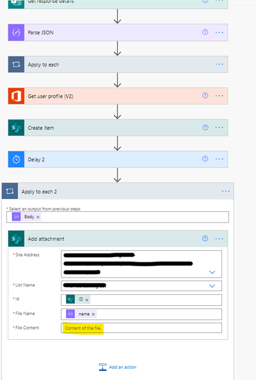
Task: Open help for Delay 2 step
Action: [x=205, y=159]
